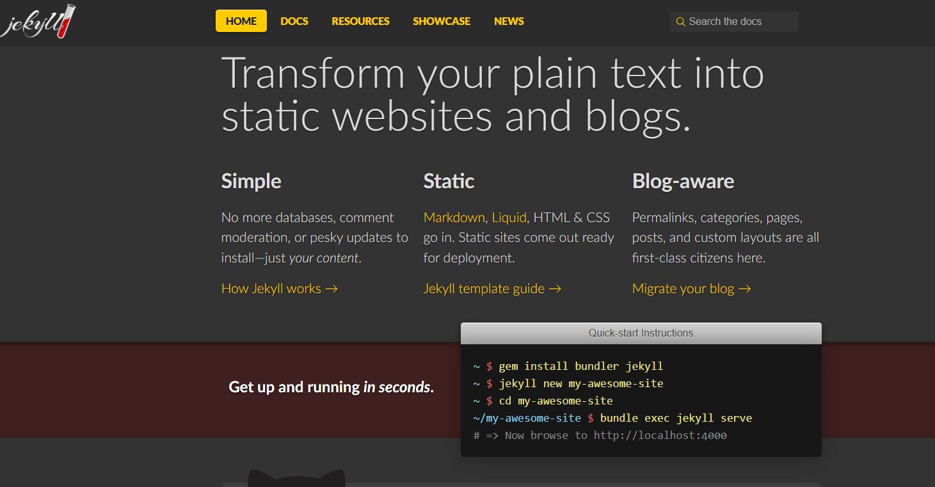Screen dimensions: 935x487
Task: Click the localhost:4000 line in the terminal
Action: [600, 435]
